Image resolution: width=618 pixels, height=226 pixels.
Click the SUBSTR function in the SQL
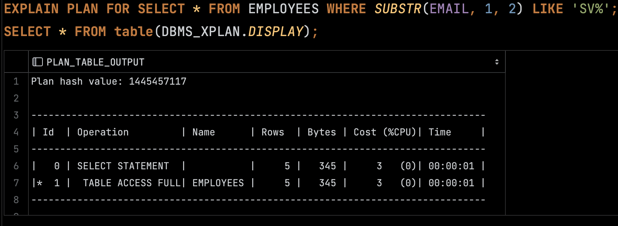398,9
